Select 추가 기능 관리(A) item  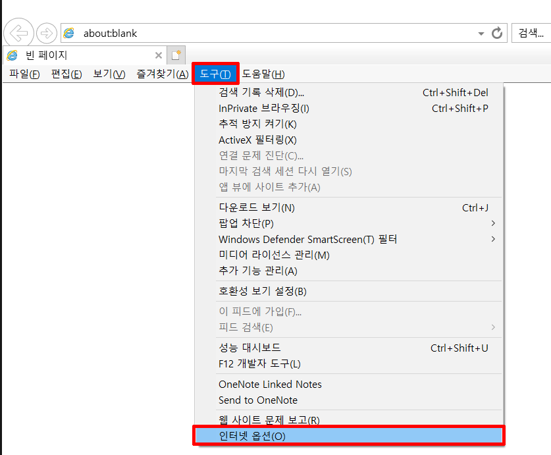(350, 271)
